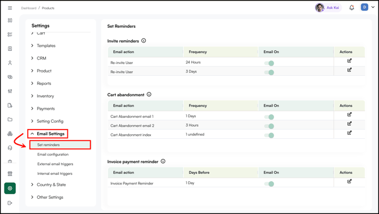Expand the Inventory settings section
The width and height of the screenshot is (379, 214).
point(42,96)
